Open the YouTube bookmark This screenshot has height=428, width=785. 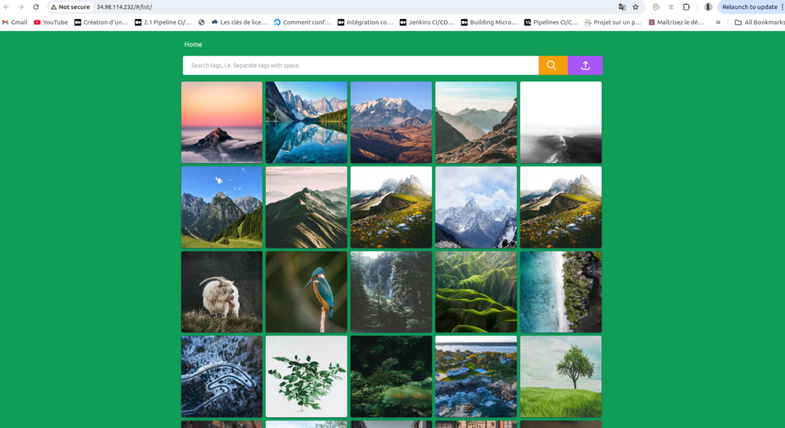(x=51, y=22)
